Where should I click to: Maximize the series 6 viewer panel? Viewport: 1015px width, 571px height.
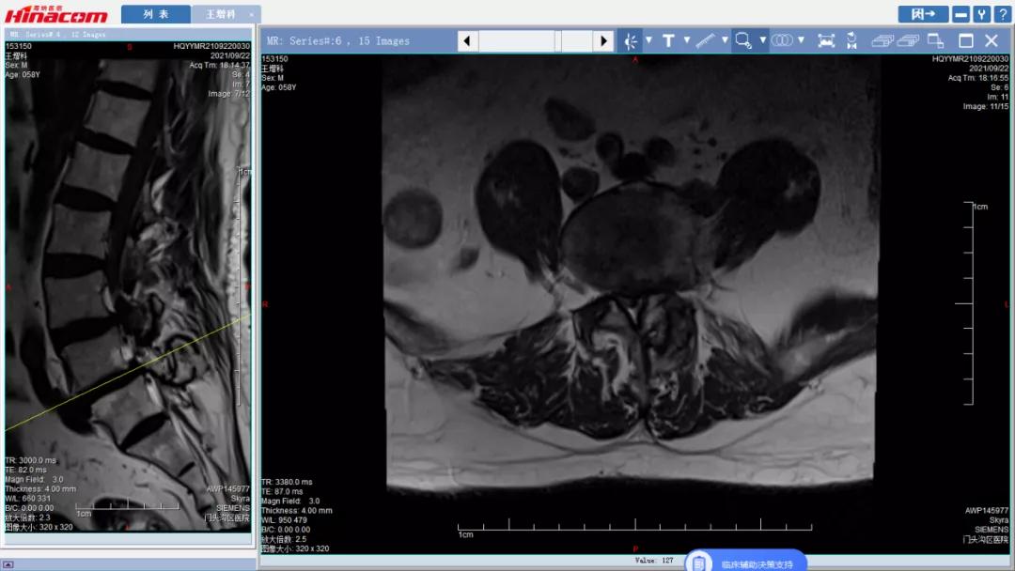(x=966, y=40)
